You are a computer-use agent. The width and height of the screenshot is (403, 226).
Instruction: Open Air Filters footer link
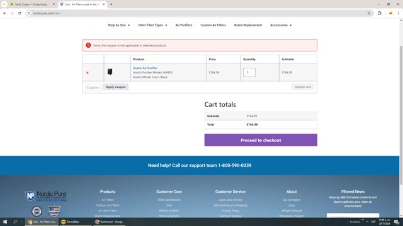pos(108,200)
